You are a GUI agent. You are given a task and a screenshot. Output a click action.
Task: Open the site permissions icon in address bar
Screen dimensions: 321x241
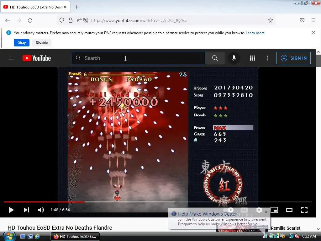click(79, 20)
